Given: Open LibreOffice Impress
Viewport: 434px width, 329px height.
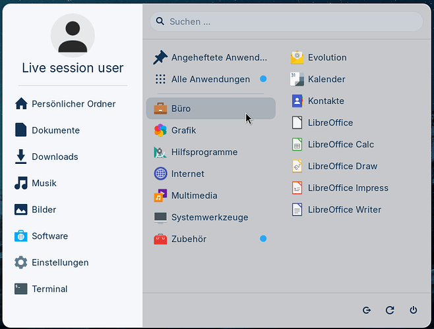Looking at the screenshot, I should [x=340, y=188].
